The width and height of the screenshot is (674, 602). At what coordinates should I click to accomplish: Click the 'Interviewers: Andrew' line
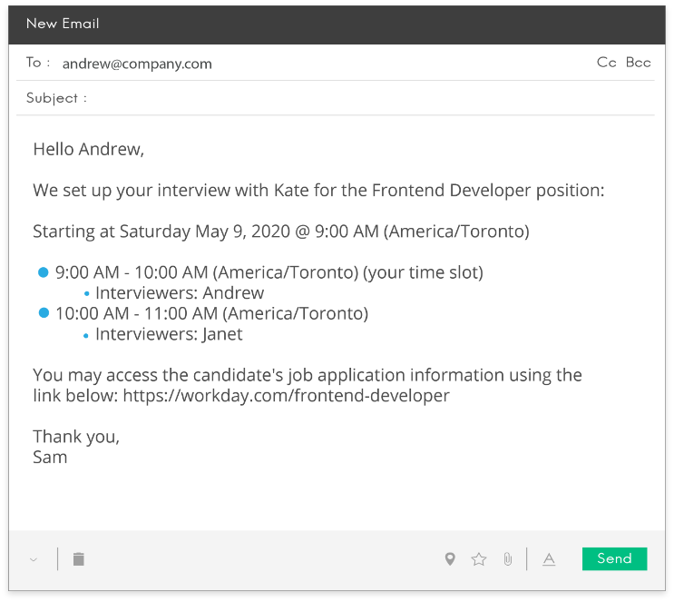pyautogui.click(x=179, y=293)
